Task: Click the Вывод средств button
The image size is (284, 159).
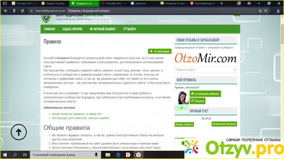Action: [x=184, y=124]
